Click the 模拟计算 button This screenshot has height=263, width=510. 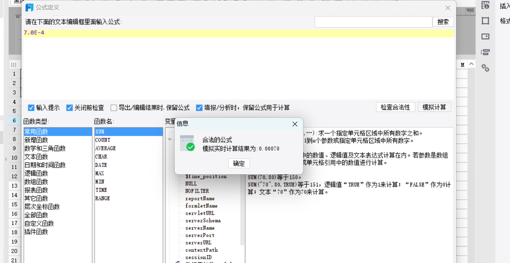pos(434,107)
